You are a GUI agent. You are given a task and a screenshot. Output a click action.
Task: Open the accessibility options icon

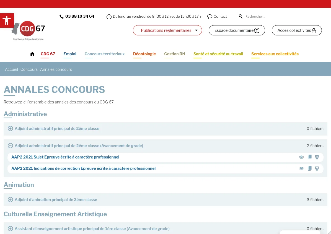(x=7, y=20)
